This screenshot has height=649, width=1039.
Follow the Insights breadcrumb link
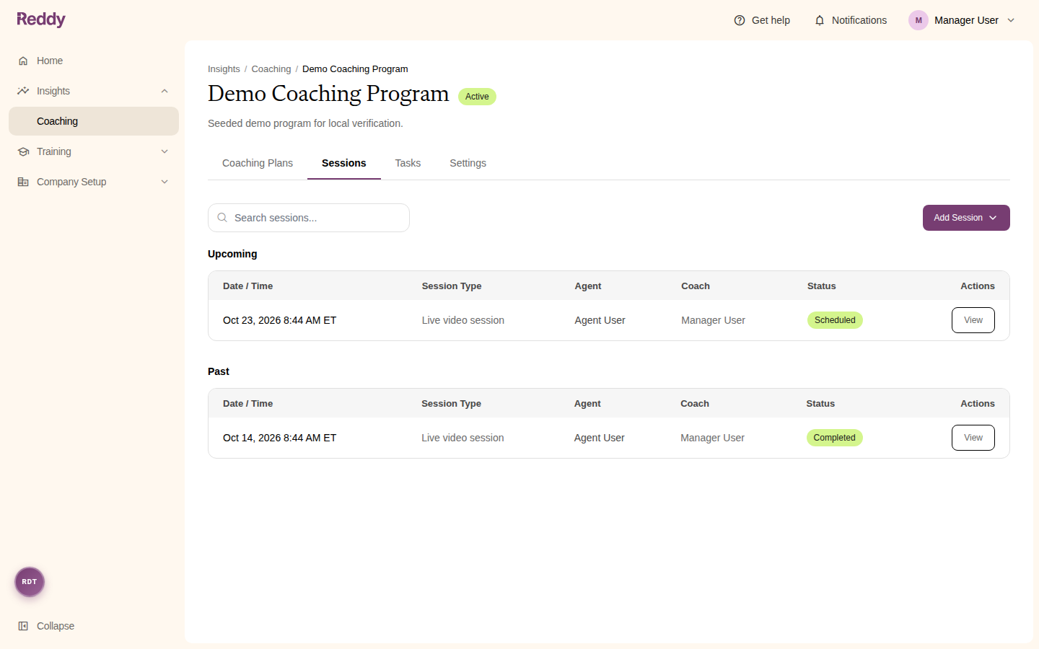[x=224, y=69]
